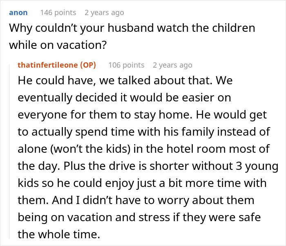Click the line 'everyone for them to stay home'
The height and width of the screenshot is (246, 286).
pyautogui.click(x=104, y=115)
